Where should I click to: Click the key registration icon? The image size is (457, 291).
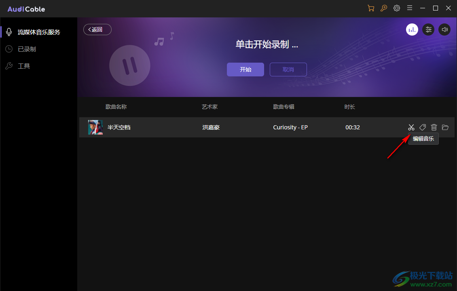pos(383,8)
